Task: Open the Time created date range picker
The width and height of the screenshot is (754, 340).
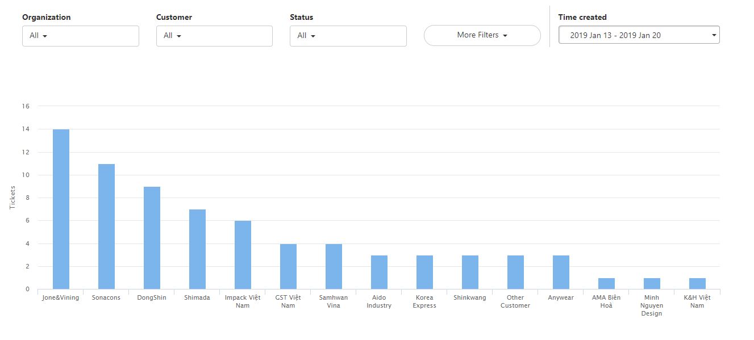Action: tap(639, 35)
